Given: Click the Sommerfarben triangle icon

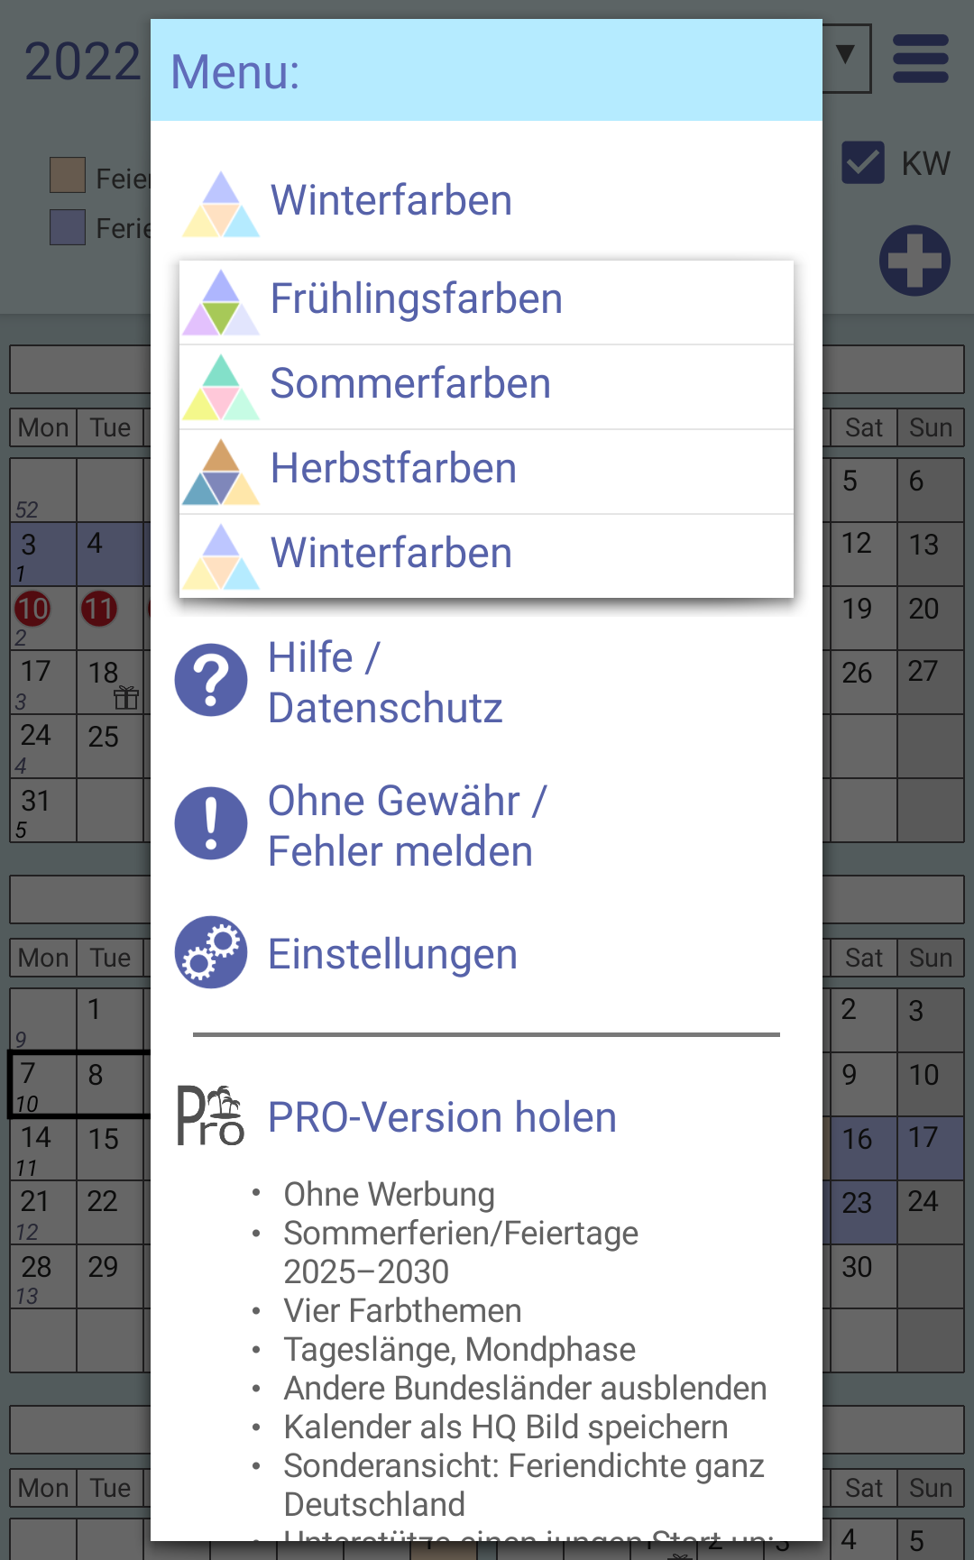Looking at the screenshot, I should [x=221, y=387].
